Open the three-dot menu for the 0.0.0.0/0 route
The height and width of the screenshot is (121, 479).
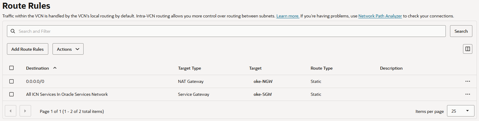click(x=468, y=81)
